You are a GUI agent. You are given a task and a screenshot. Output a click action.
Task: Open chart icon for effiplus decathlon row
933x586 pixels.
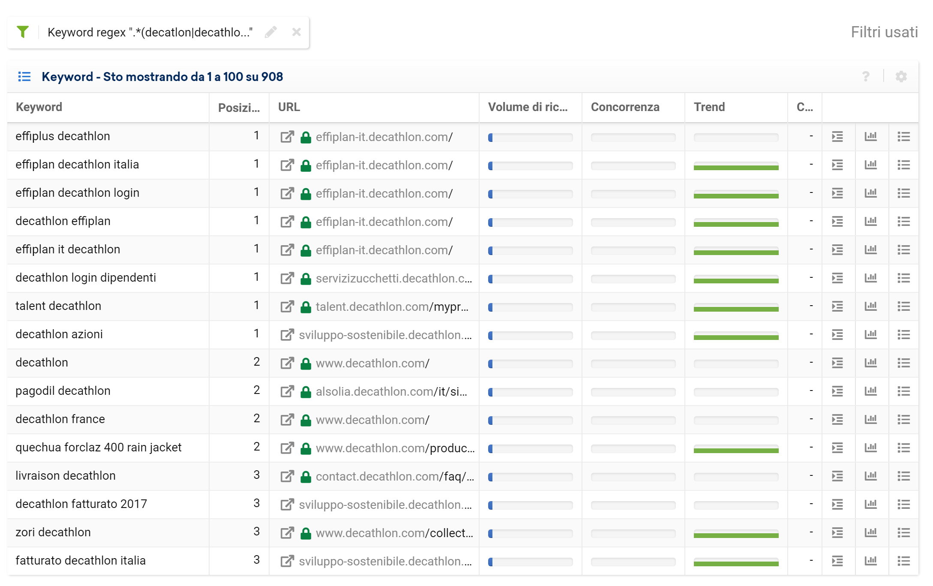pyautogui.click(x=870, y=137)
